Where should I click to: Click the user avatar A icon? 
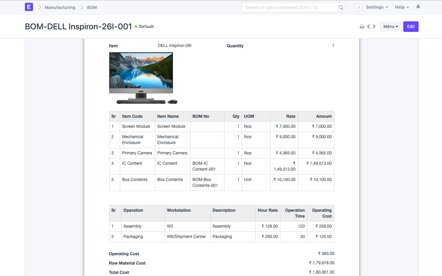[x=359, y=7]
